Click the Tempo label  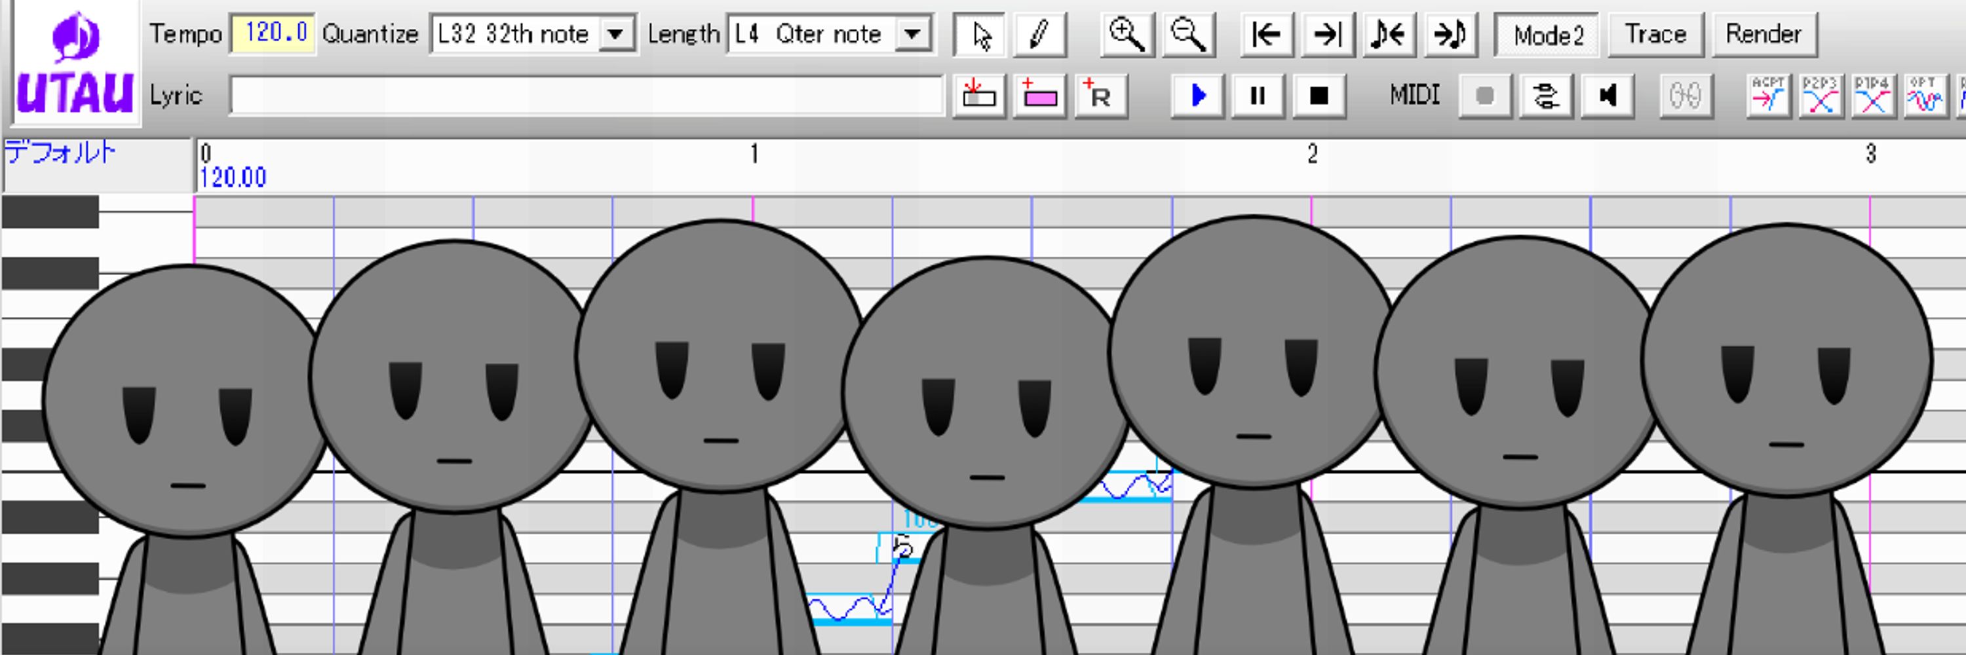coord(185,34)
